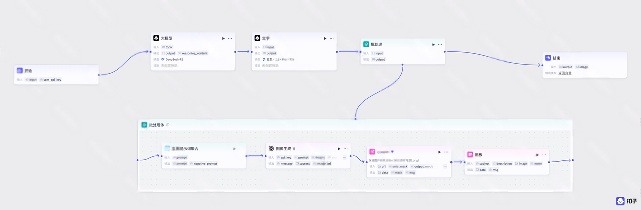Open the 批处理 node's ellipsis menu
641x210 pixels.
coord(440,44)
